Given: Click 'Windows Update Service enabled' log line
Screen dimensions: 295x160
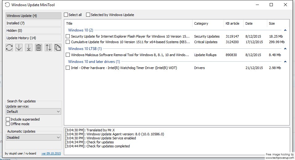Looking at the screenshot, I should (101, 138).
